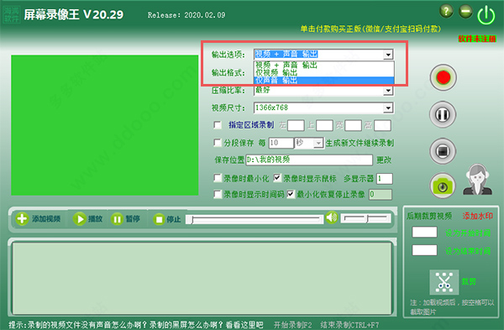504x330 pixels.
Task: Exit the app with the power icon
Action: [486, 15]
